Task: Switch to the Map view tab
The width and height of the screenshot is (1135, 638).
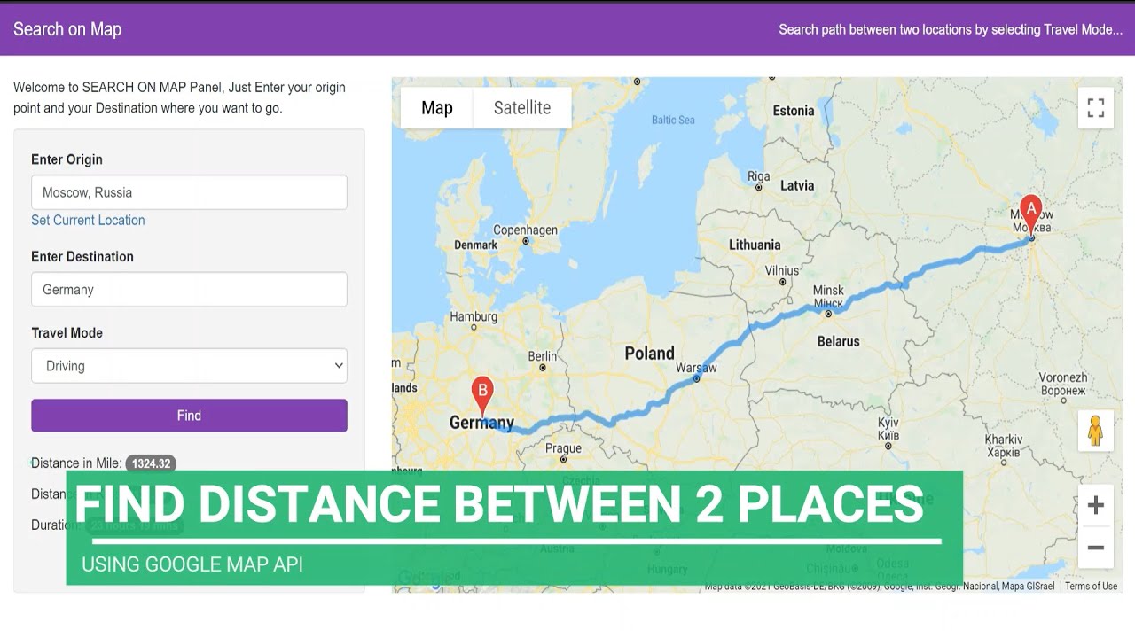Action: coord(436,108)
